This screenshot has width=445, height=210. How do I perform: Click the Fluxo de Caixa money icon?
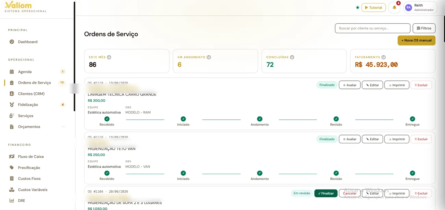click(x=12, y=157)
